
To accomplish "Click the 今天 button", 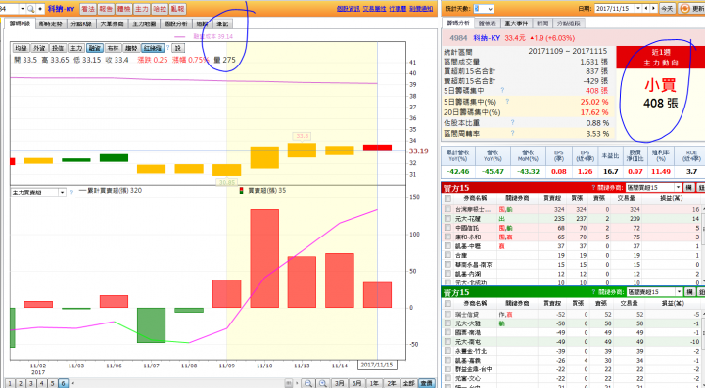I will click(667, 9).
